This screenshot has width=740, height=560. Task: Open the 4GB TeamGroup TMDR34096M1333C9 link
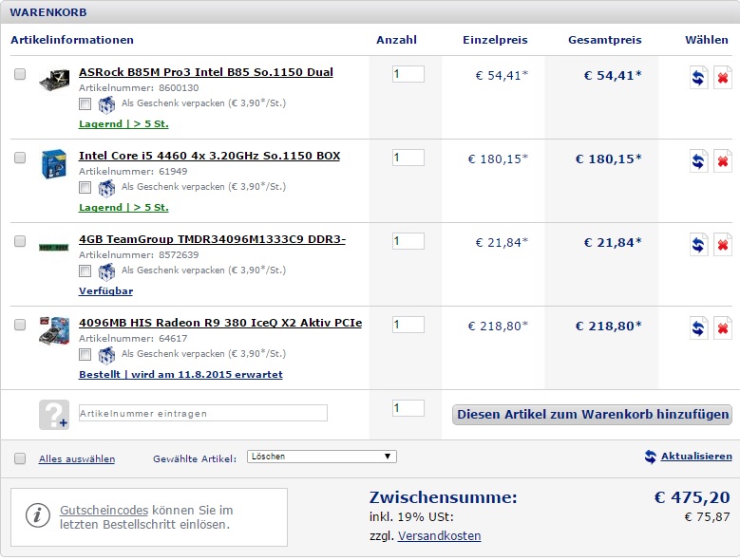pos(213,239)
